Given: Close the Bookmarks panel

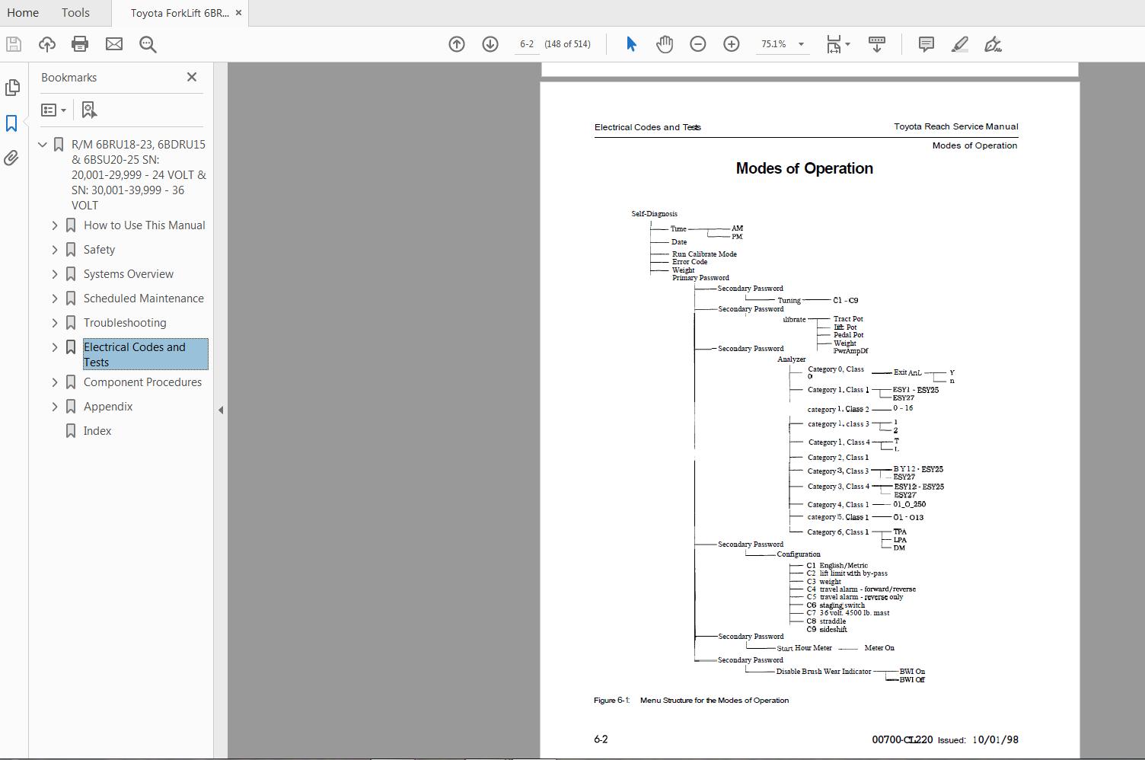Looking at the screenshot, I should pyautogui.click(x=191, y=77).
